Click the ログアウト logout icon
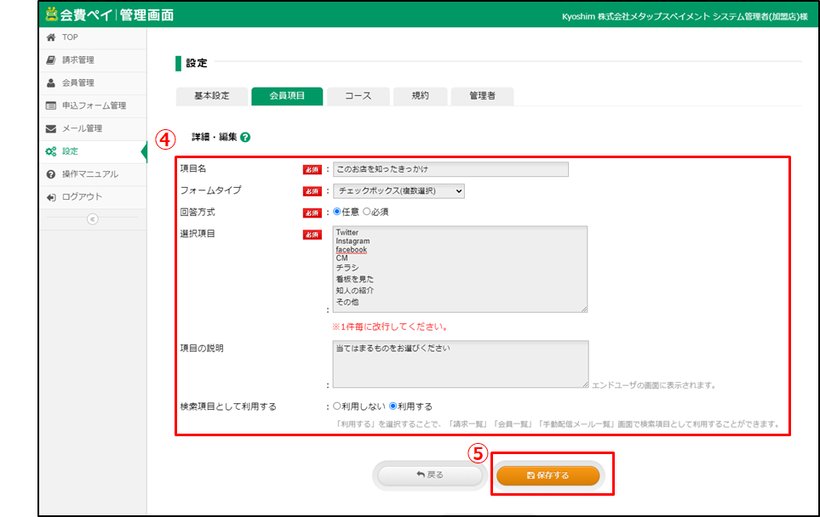Image resolution: width=820 pixels, height=517 pixels. pos(51,197)
